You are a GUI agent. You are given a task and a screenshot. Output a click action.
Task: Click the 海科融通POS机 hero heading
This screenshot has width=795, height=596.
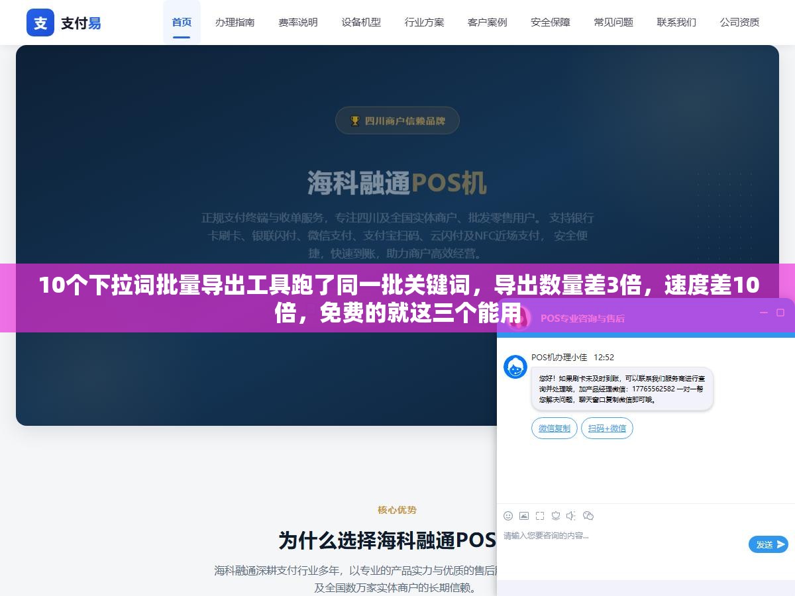(397, 183)
